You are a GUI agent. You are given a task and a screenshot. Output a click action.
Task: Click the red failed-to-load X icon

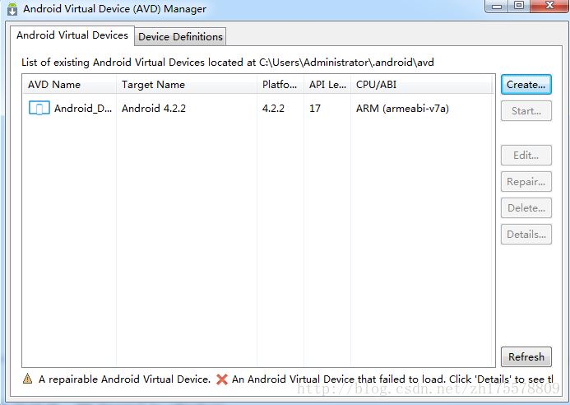click(x=222, y=379)
